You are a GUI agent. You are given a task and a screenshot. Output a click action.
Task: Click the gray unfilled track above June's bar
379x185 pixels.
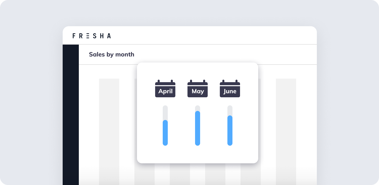click(230, 110)
